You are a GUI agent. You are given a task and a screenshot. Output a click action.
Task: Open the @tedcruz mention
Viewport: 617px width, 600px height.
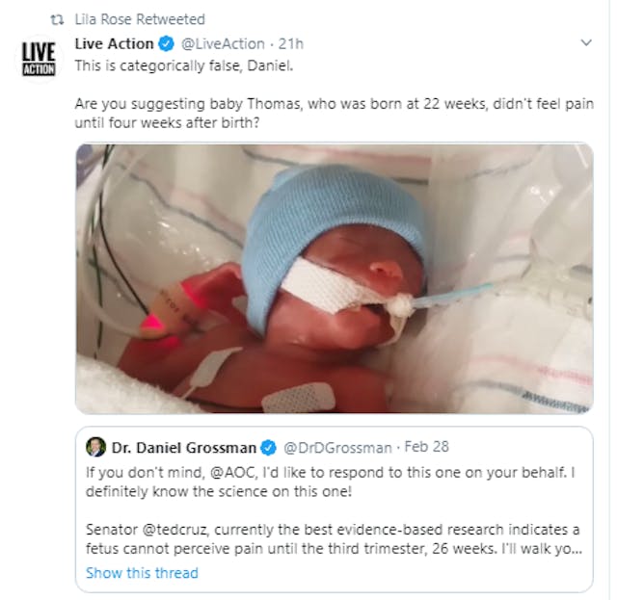[x=172, y=530]
